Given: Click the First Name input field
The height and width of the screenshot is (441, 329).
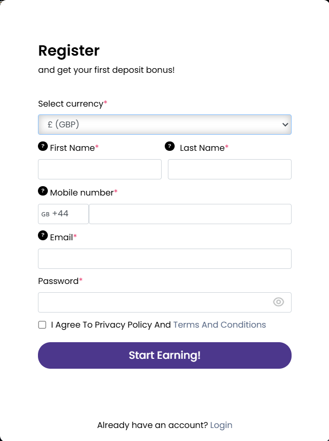Looking at the screenshot, I should 99,169.
